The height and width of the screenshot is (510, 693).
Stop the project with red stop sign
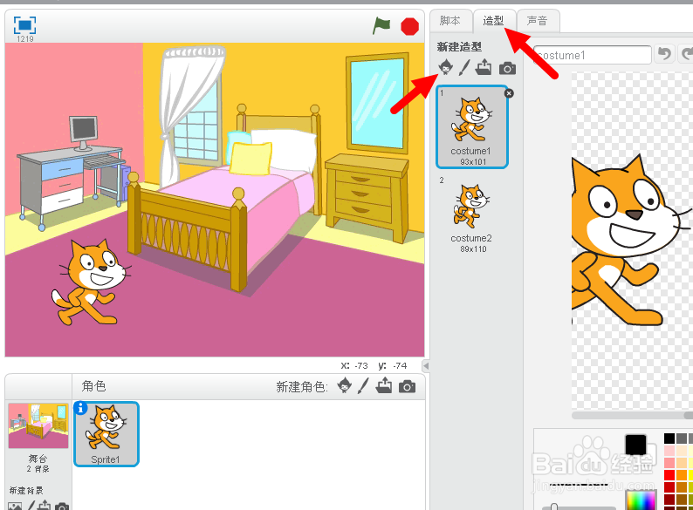pyautogui.click(x=409, y=26)
